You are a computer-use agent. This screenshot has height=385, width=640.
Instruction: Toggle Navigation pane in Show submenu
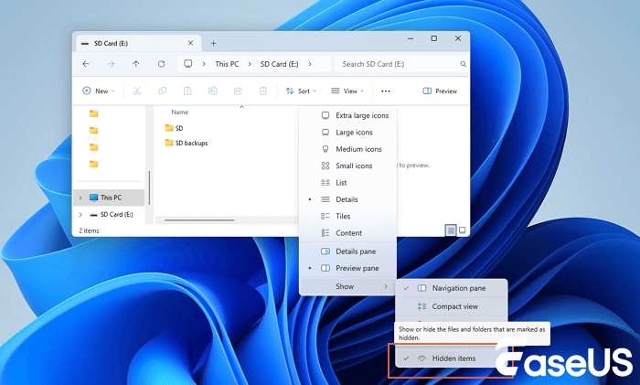click(458, 288)
